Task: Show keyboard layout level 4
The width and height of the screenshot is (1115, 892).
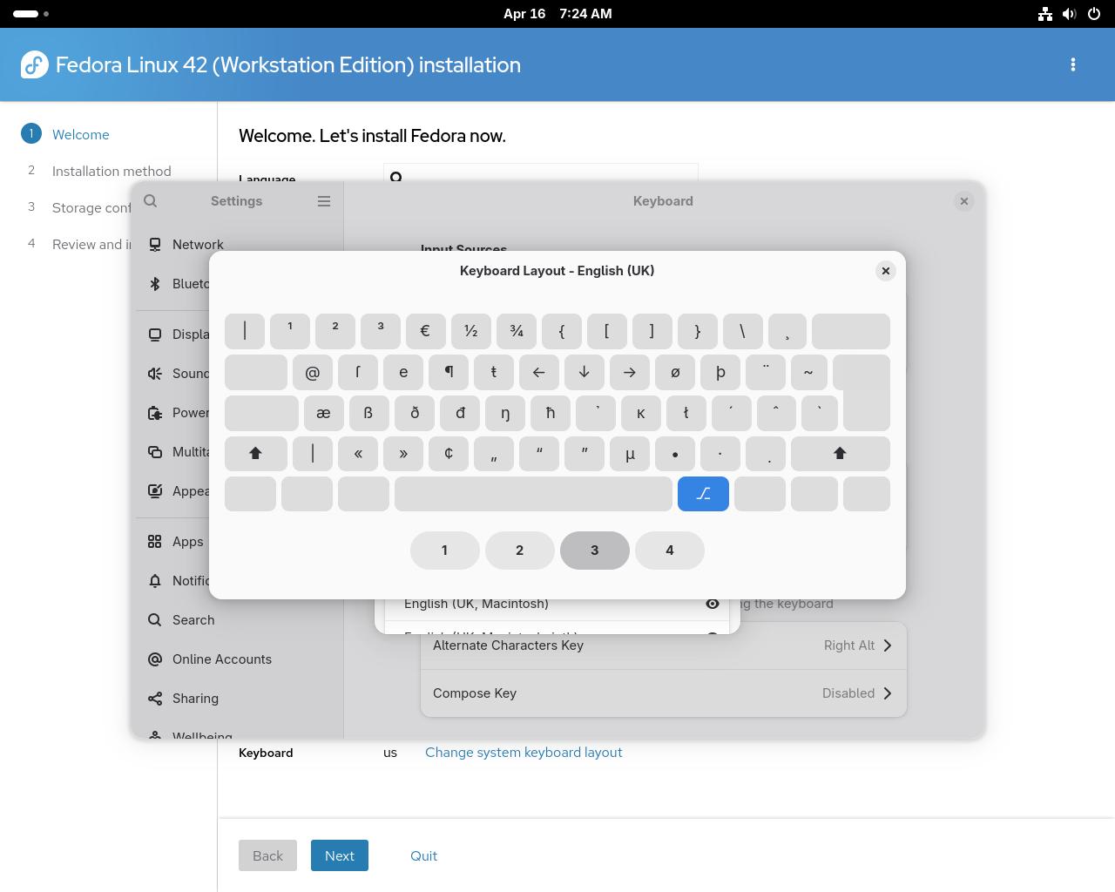Action: 669,551
